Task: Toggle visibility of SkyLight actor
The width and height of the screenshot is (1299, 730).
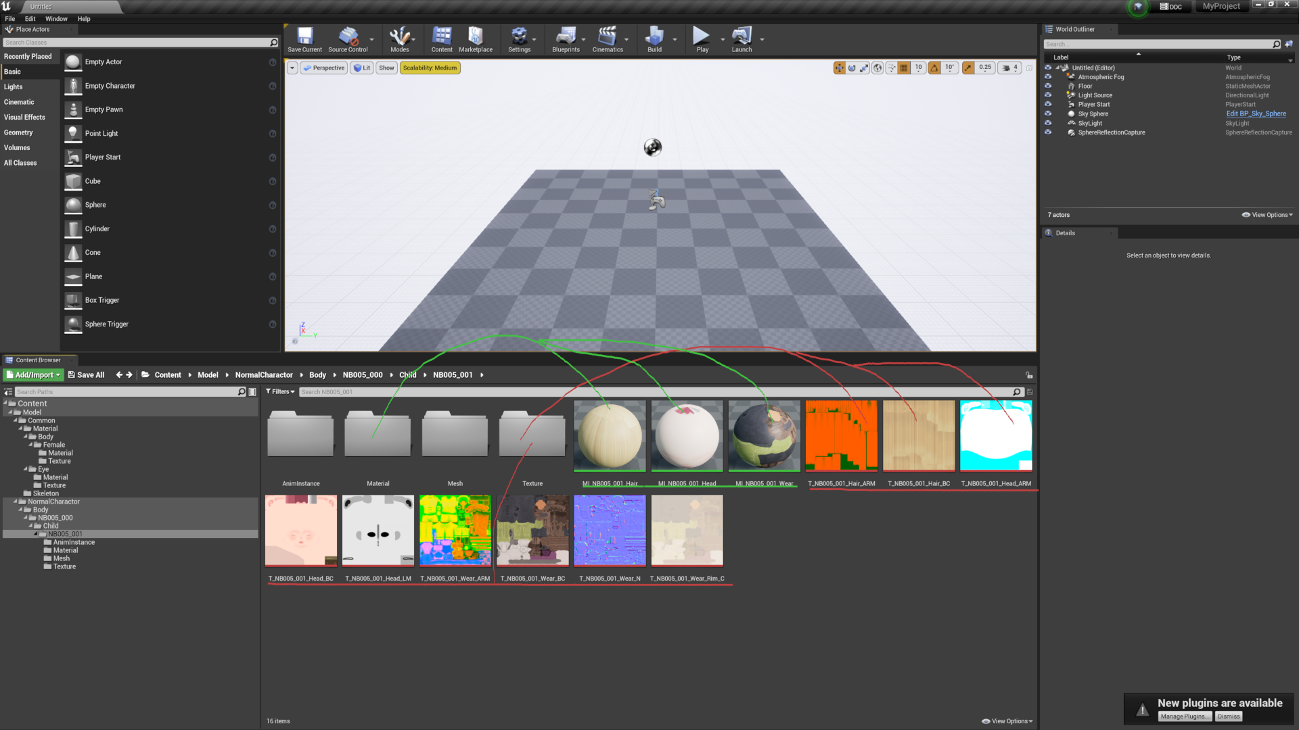Action: (x=1048, y=123)
